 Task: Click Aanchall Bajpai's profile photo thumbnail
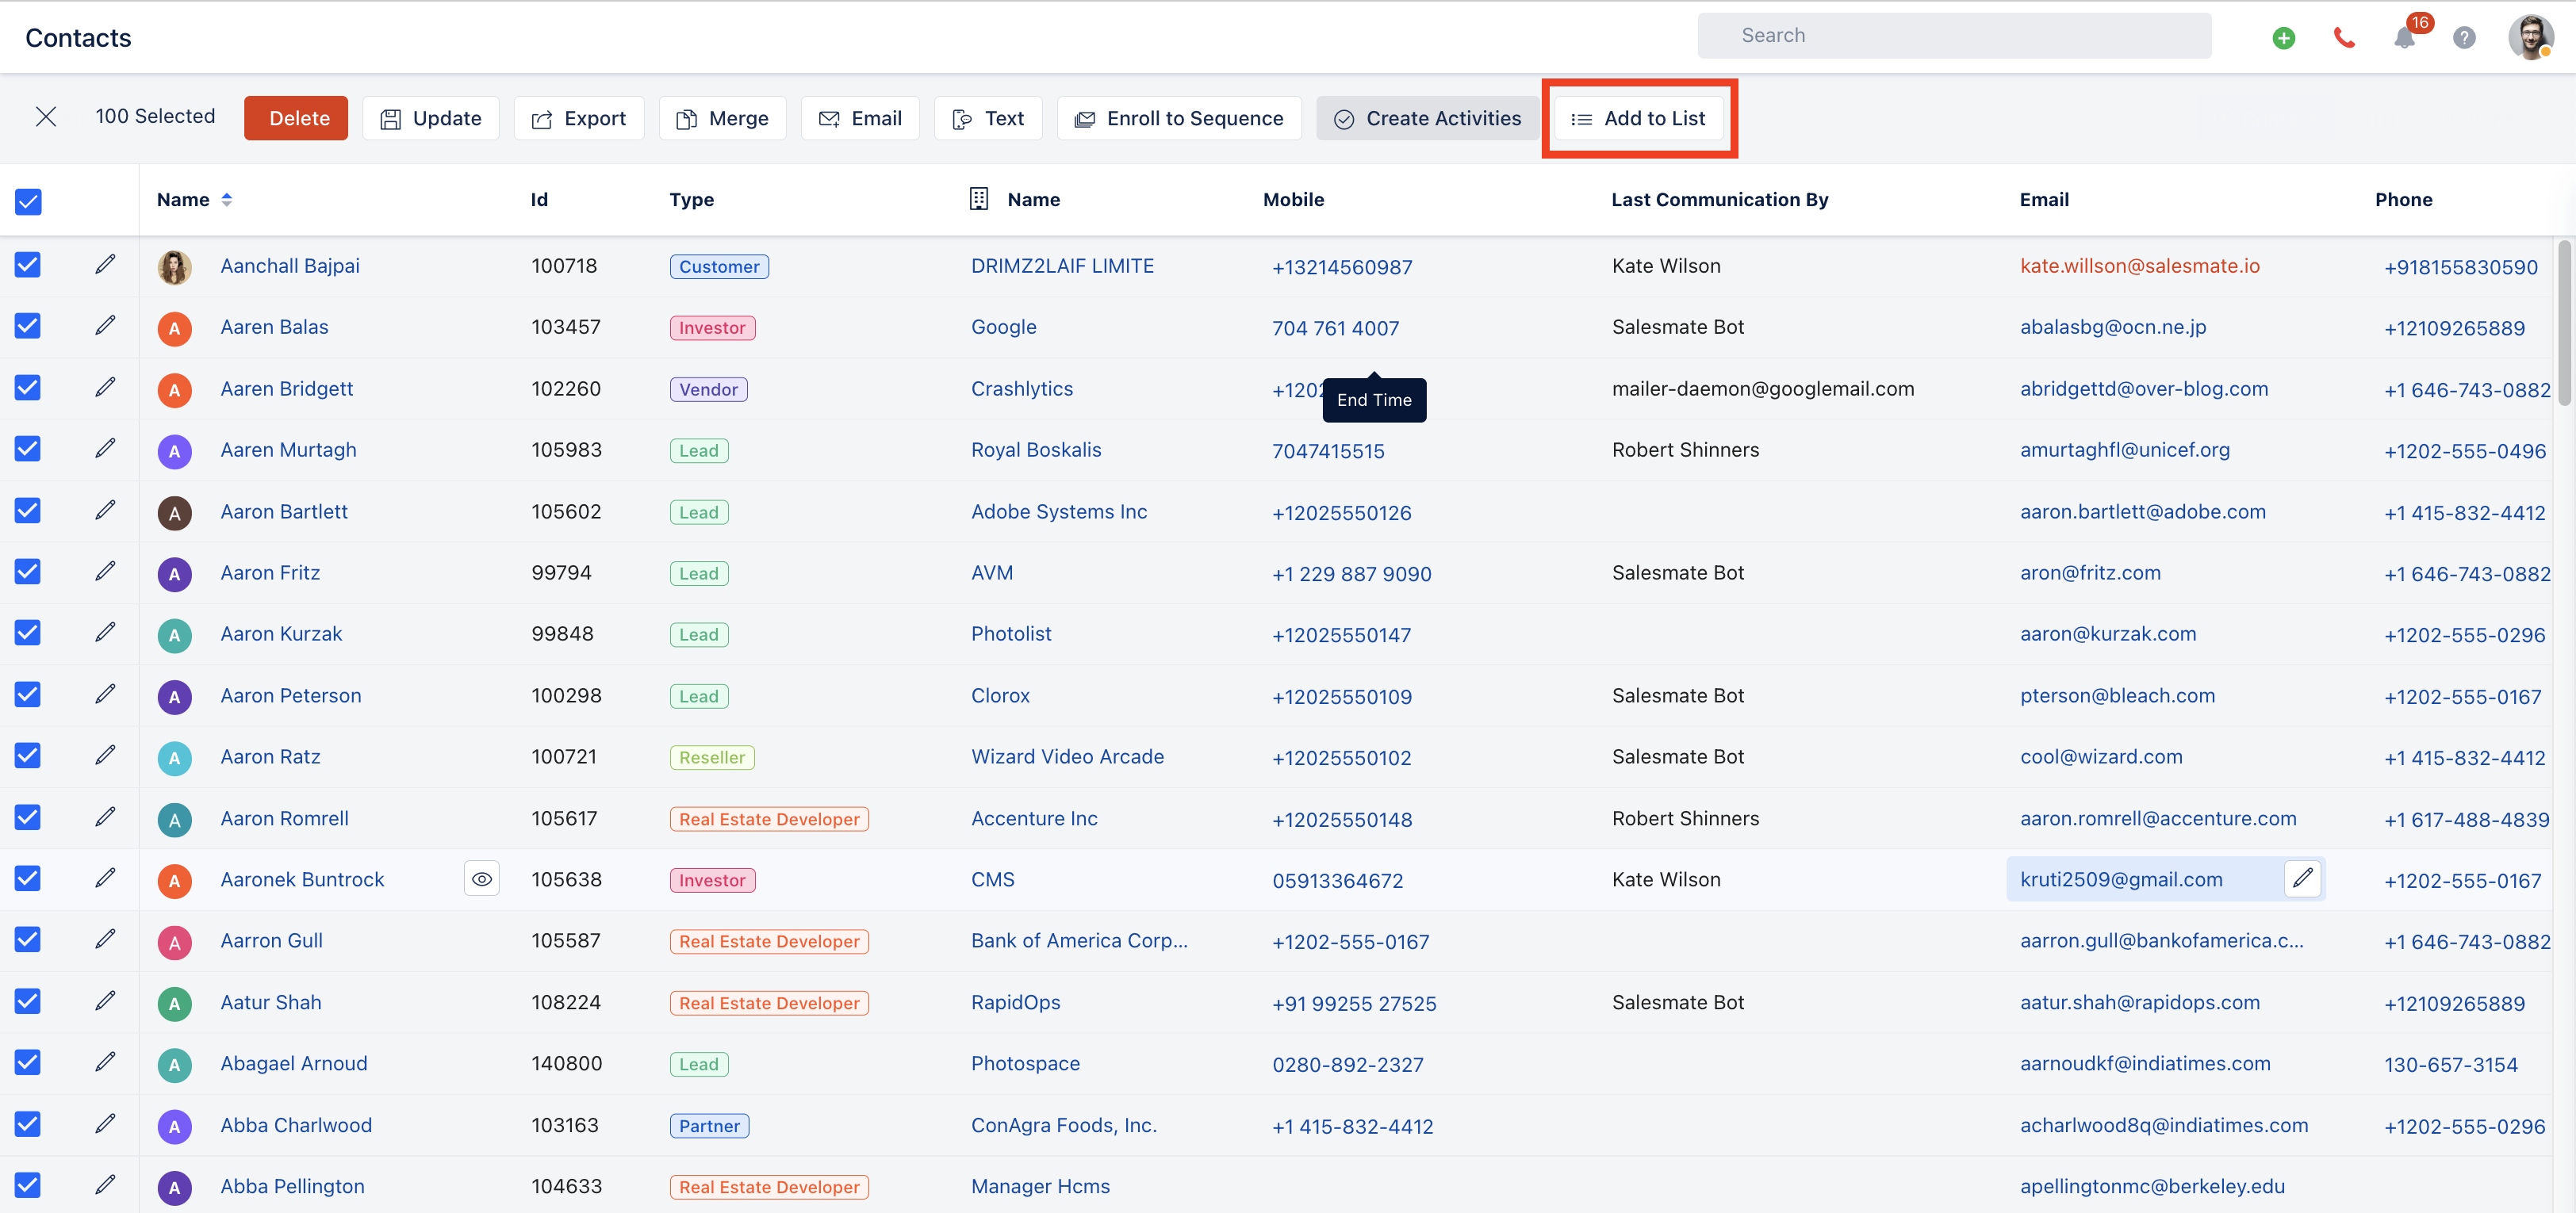(175, 266)
